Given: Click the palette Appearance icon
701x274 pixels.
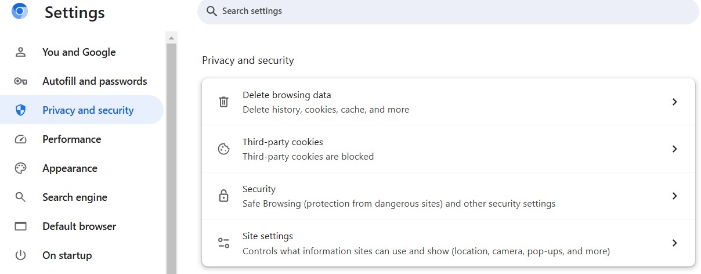Looking at the screenshot, I should [21, 168].
